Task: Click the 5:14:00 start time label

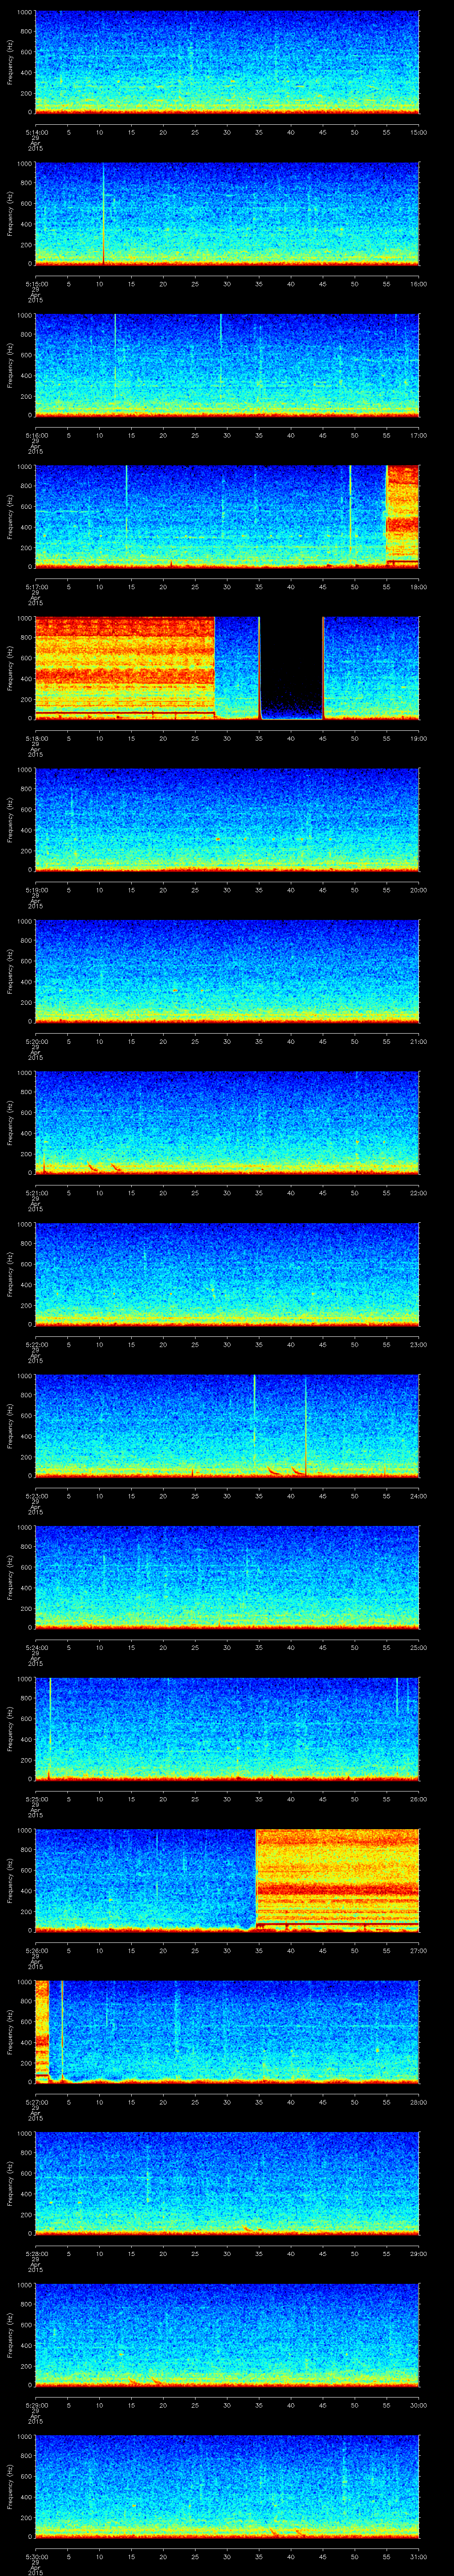Action: pyautogui.click(x=37, y=132)
